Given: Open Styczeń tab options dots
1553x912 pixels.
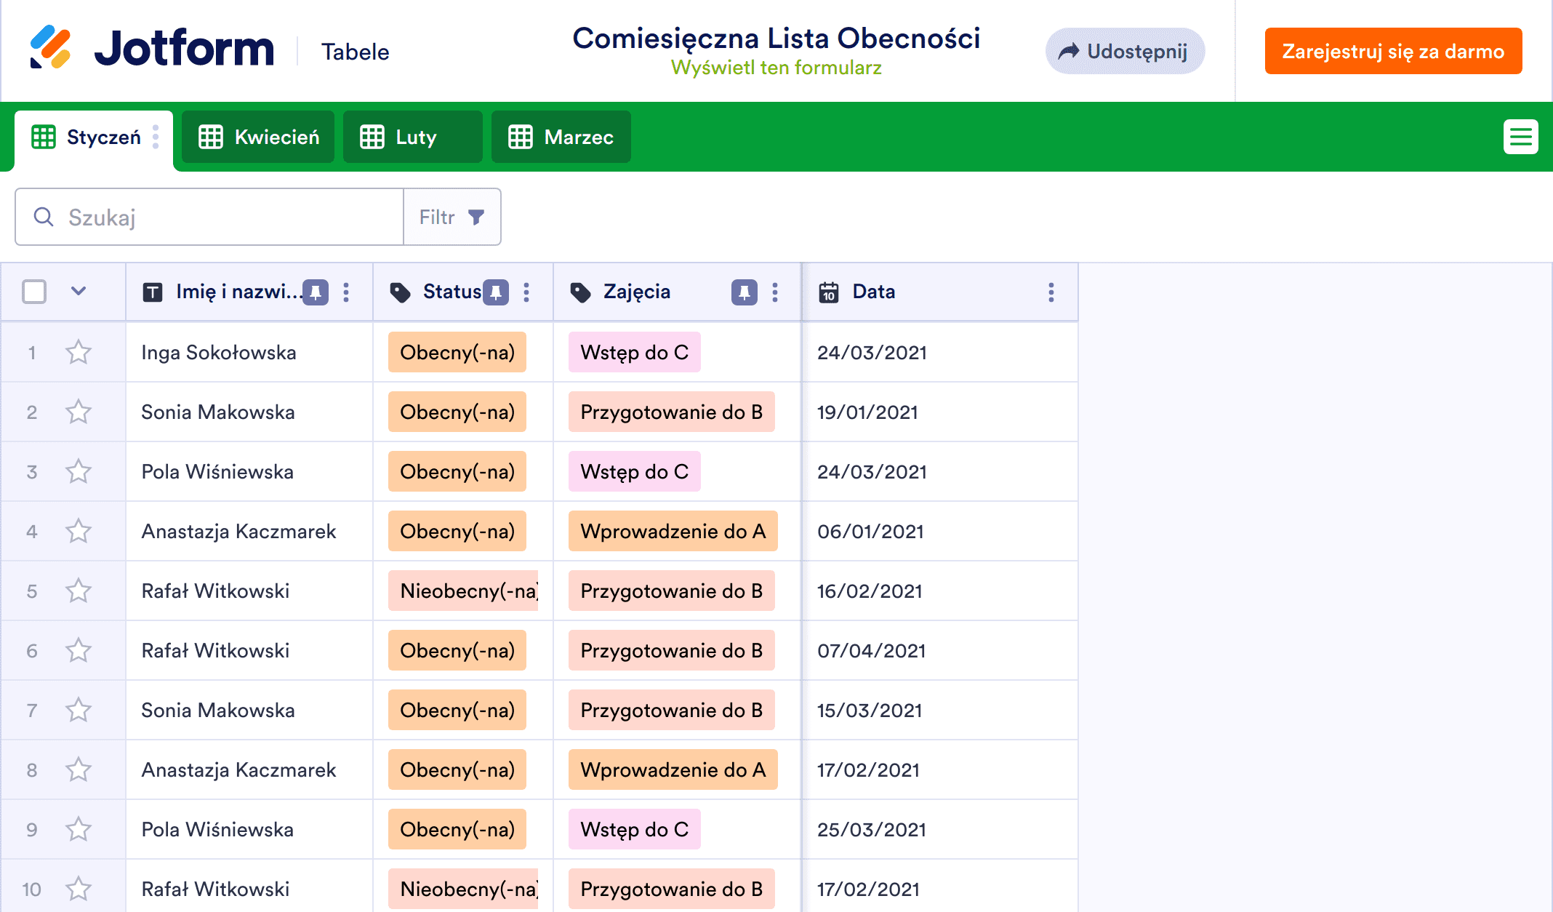Looking at the screenshot, I should coord(156,137).
